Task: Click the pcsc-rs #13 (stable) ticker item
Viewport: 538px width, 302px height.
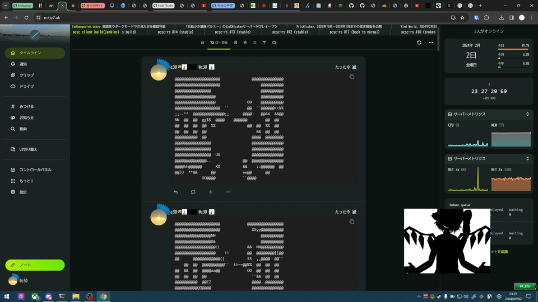Action: pyautogui.click(x=233, y=32)
